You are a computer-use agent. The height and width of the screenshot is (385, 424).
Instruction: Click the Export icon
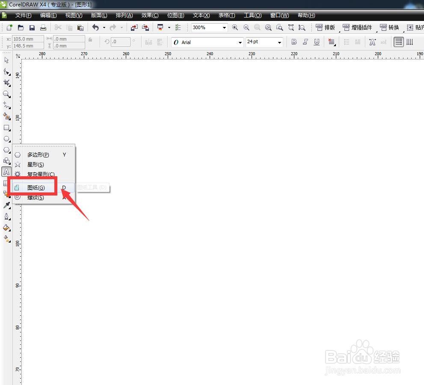pos(145,27)
